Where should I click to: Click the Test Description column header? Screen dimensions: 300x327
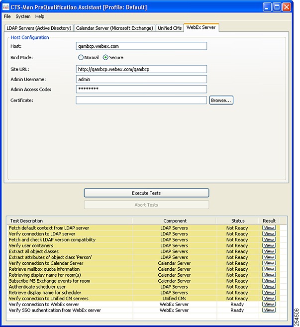[x=70, y=220]
